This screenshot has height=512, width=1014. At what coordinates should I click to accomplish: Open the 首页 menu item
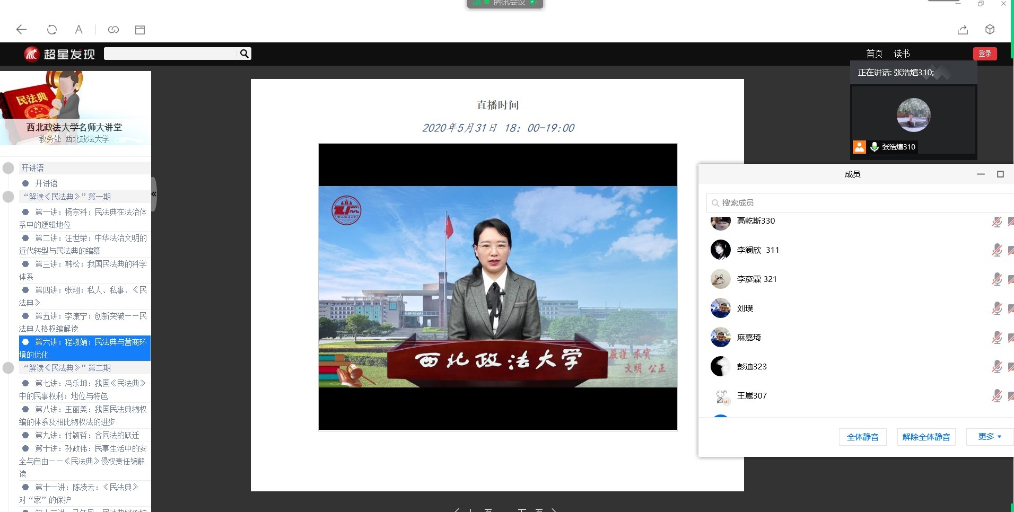click(874, 54)
